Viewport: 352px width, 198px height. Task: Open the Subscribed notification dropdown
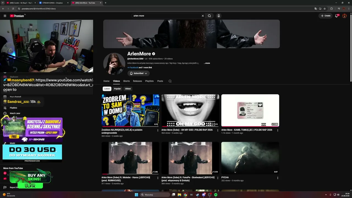coord(139,73)
